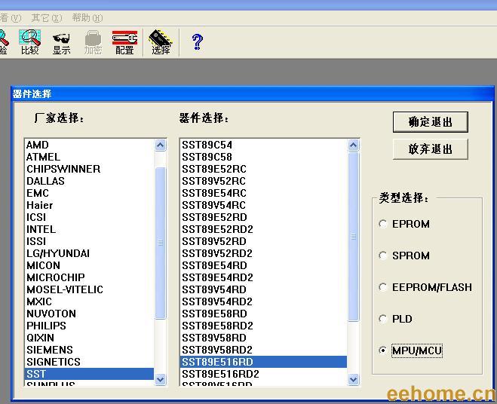Select SIEMENS manufacturer
Screen dimensions: 497x404
click(89, 350)
